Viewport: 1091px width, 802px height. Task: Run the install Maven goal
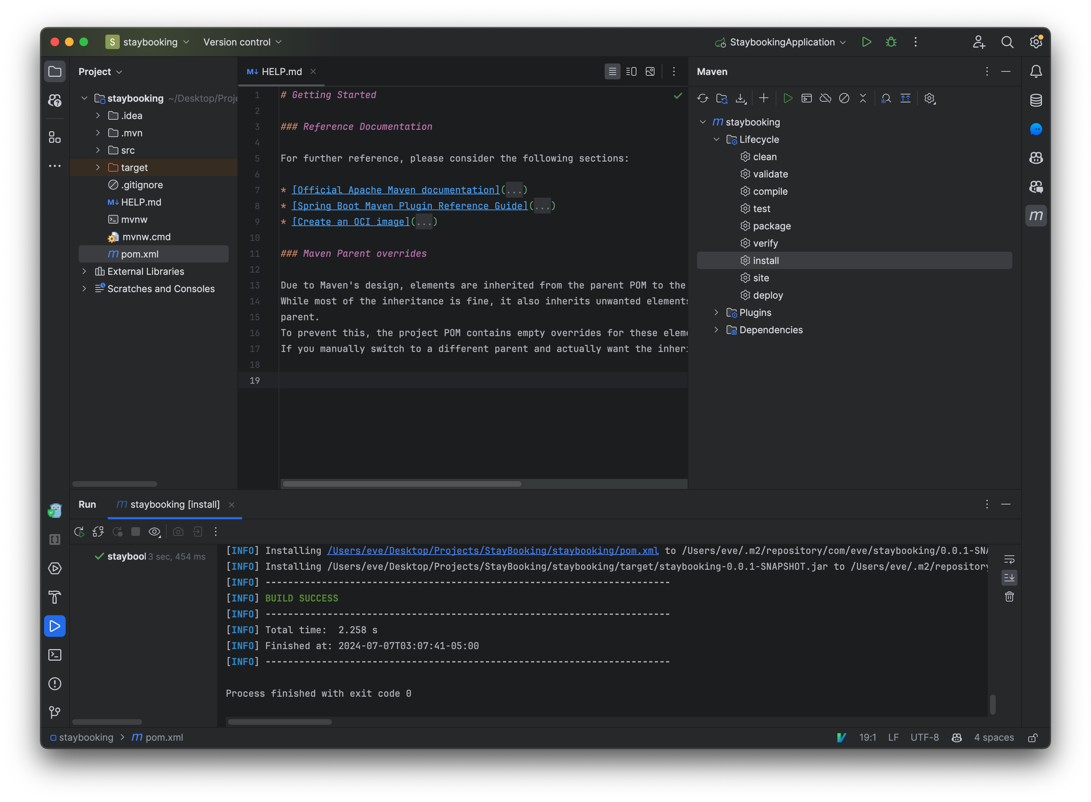pyautogui.click(x=765, y=260)
